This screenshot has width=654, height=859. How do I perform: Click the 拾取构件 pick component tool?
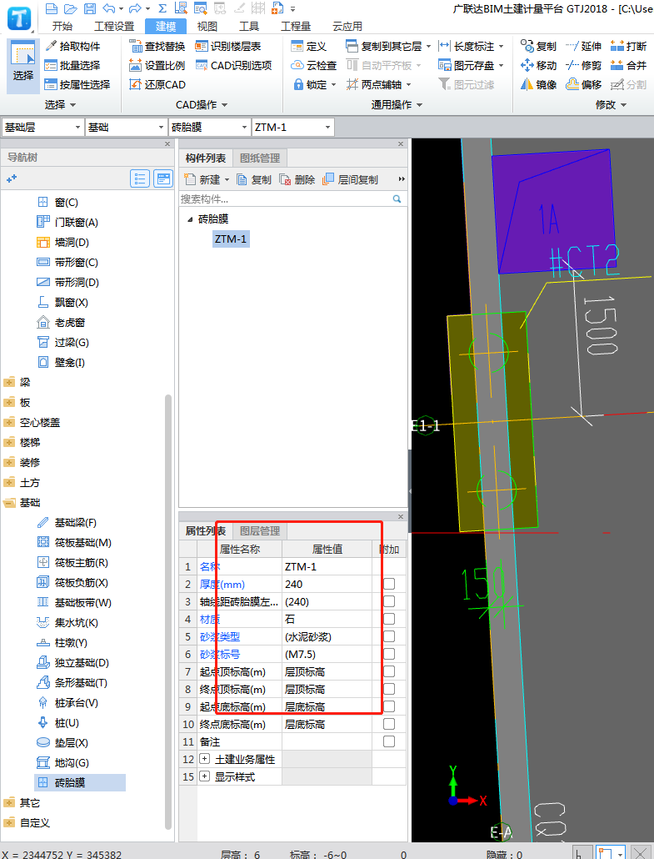[73, 46]
